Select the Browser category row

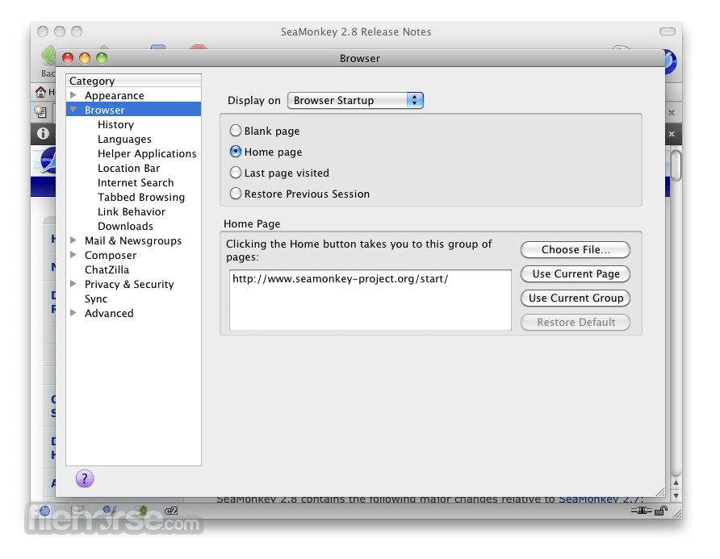pos(134,110)
